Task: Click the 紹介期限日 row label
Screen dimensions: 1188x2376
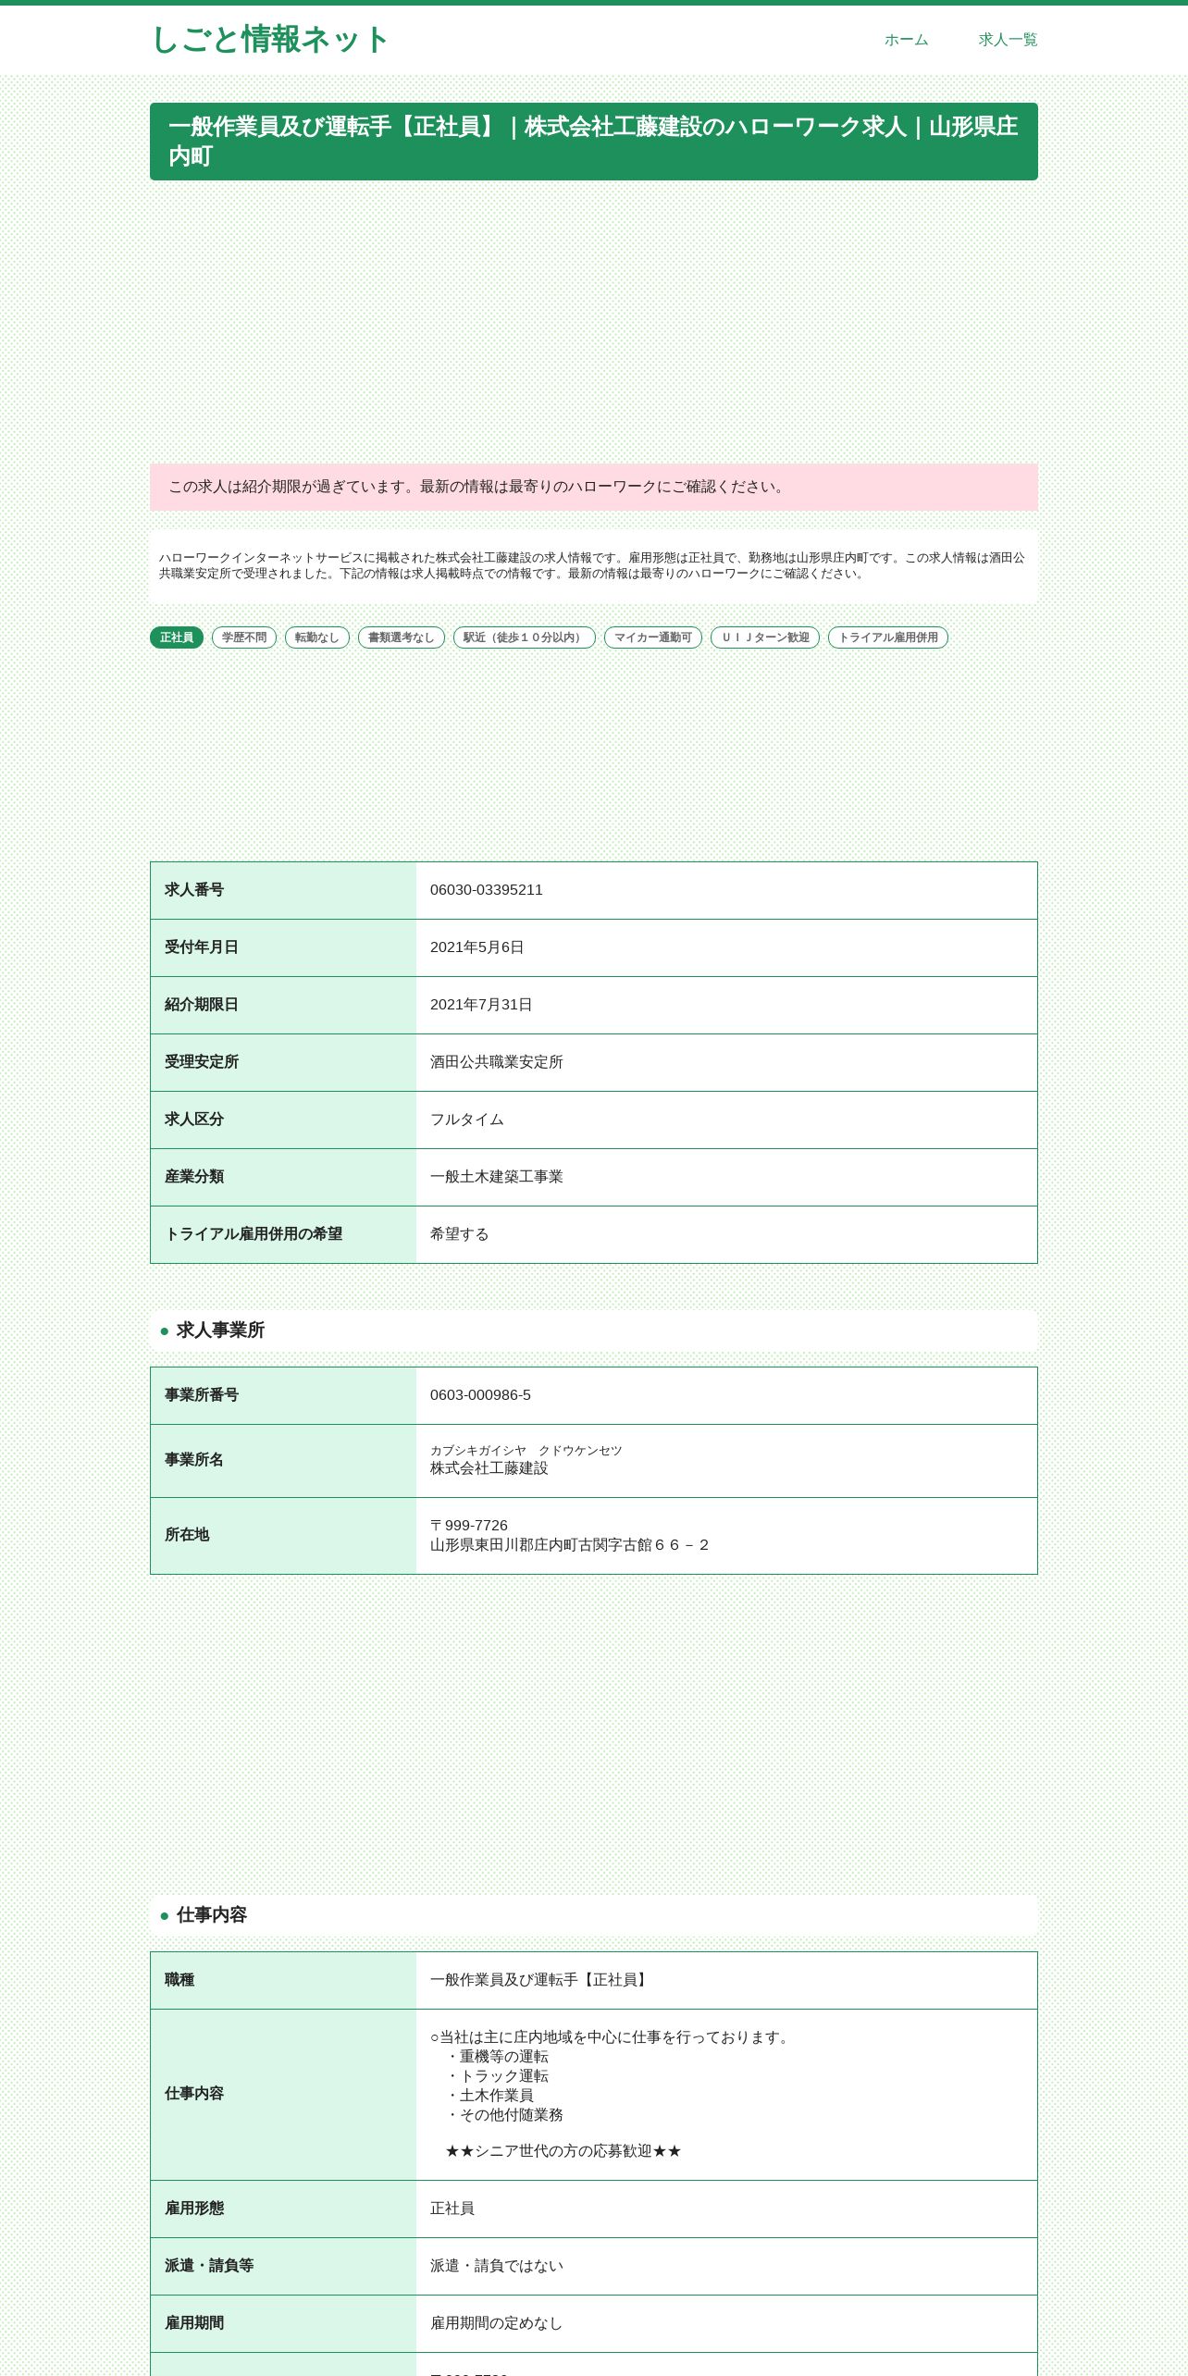Action: 202,1005
